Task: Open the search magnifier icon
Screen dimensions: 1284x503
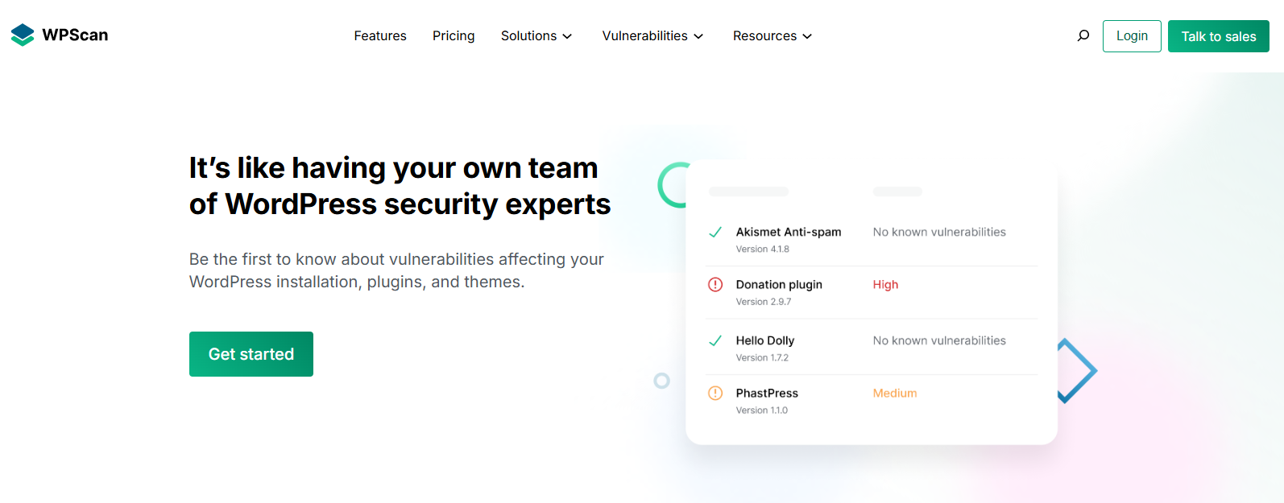Action: coord(1083,35)
